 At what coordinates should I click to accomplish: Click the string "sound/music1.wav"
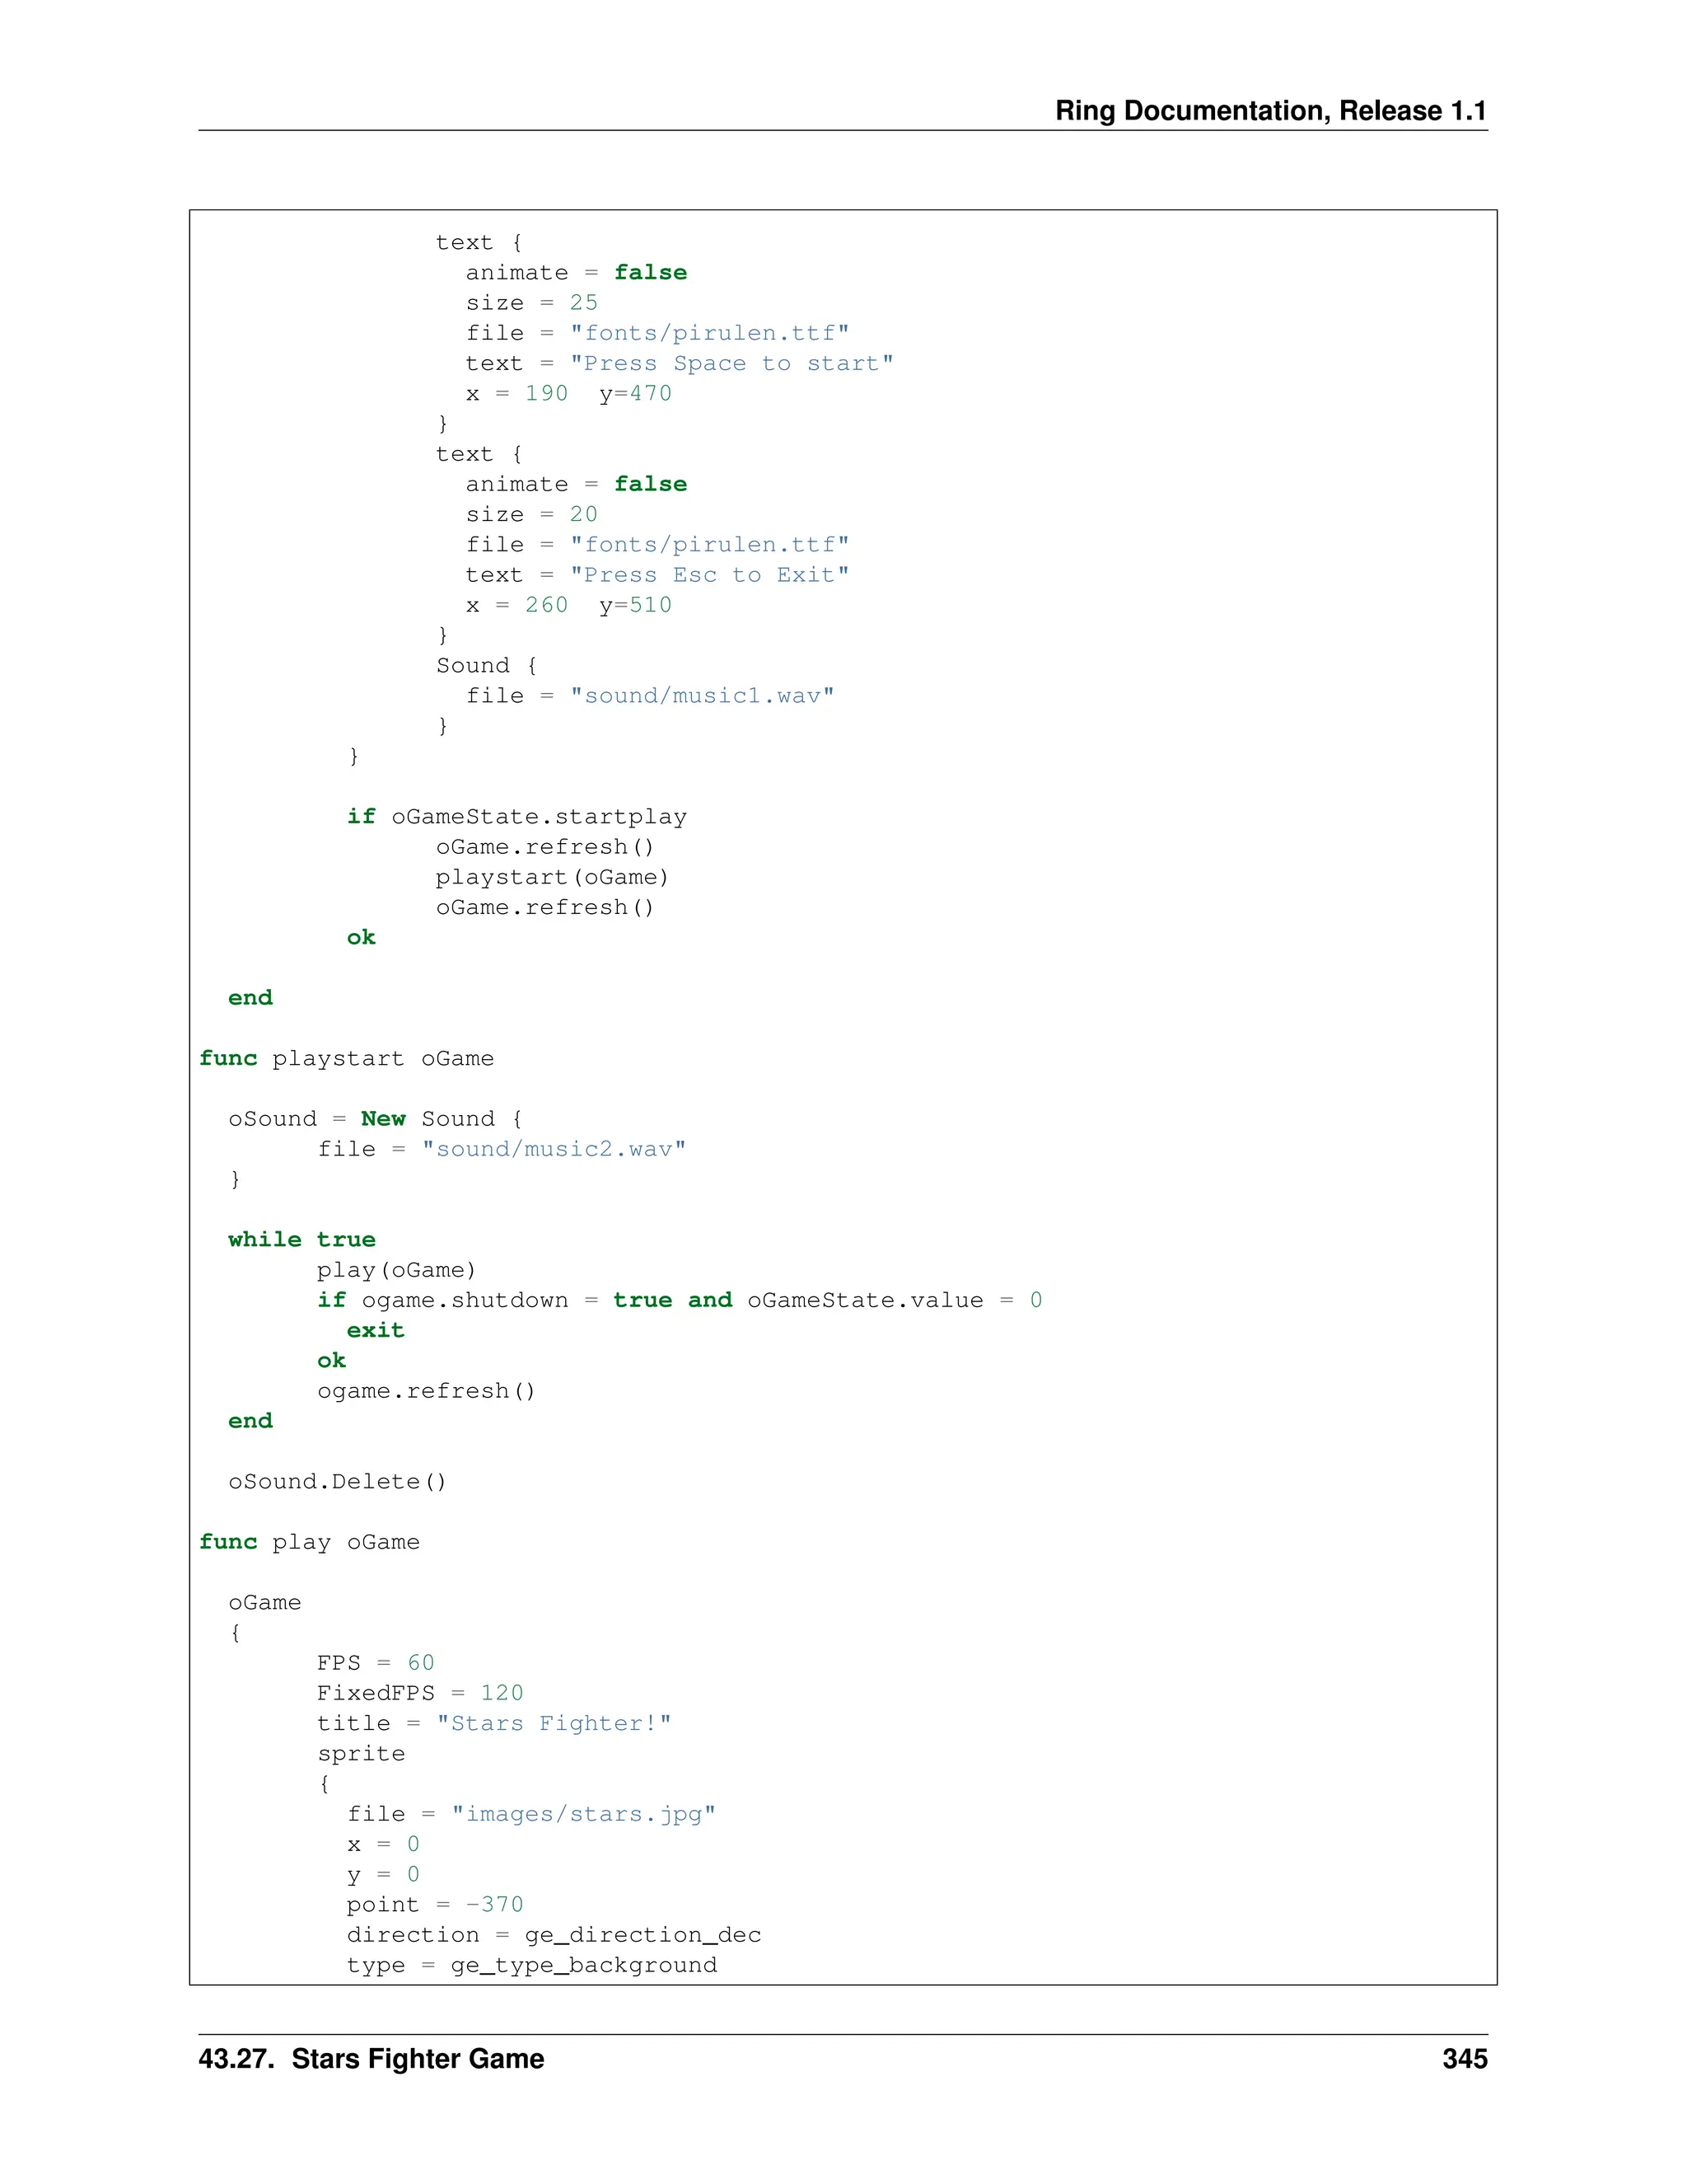pos(702,696)
